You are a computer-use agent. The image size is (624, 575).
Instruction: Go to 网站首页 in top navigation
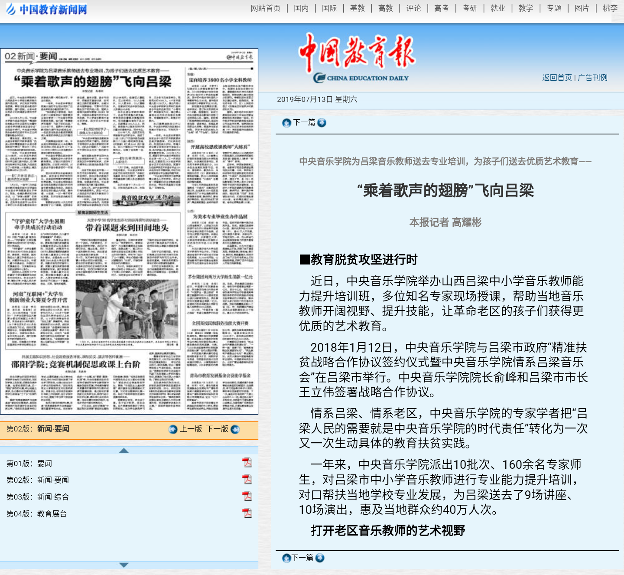265,8
